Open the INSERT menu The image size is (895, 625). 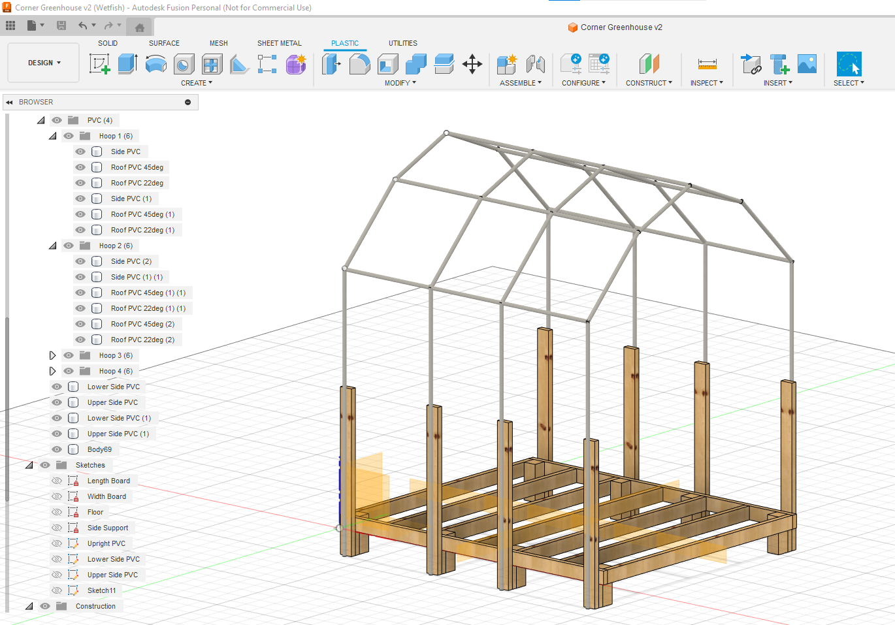(x=778, y=83)
